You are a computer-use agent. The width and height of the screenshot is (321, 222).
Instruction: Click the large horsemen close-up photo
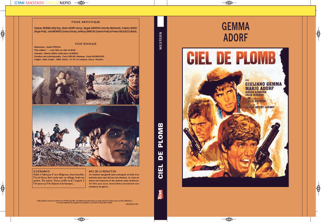point(86,136)
